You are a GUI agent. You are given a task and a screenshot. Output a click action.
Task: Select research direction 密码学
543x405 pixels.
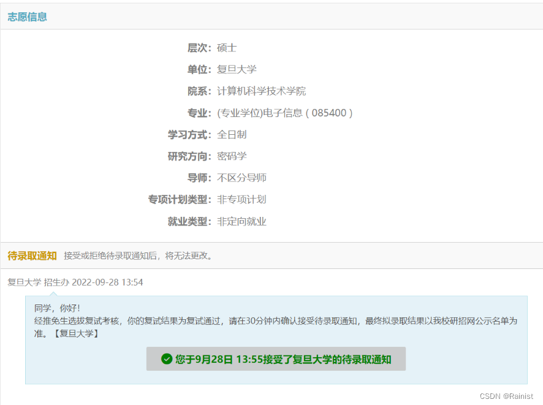tap(232, 156)
